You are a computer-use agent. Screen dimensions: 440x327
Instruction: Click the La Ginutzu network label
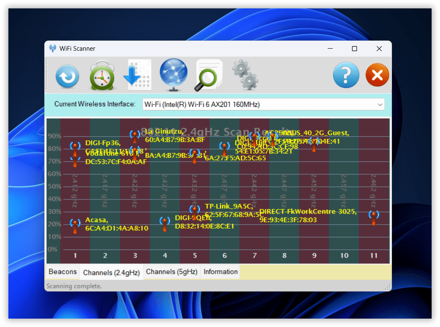[x=164, y=131]
